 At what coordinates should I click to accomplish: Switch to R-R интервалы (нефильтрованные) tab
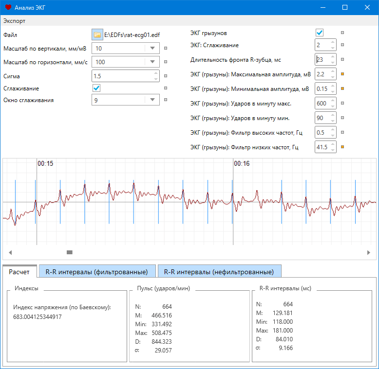coord(219,272)
